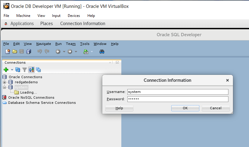The image size is (249, 147).
Task: Go Back with the left arrow icon
Action: (58, 52)
